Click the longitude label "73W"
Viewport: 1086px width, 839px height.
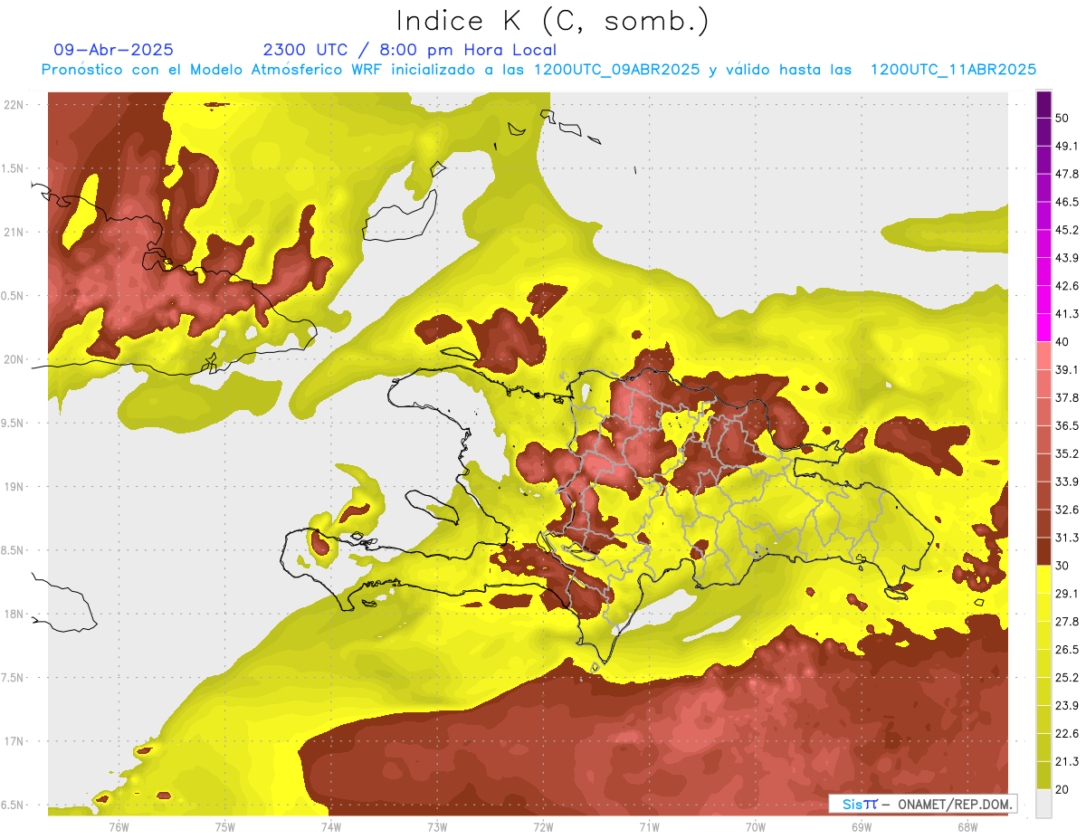437,827
